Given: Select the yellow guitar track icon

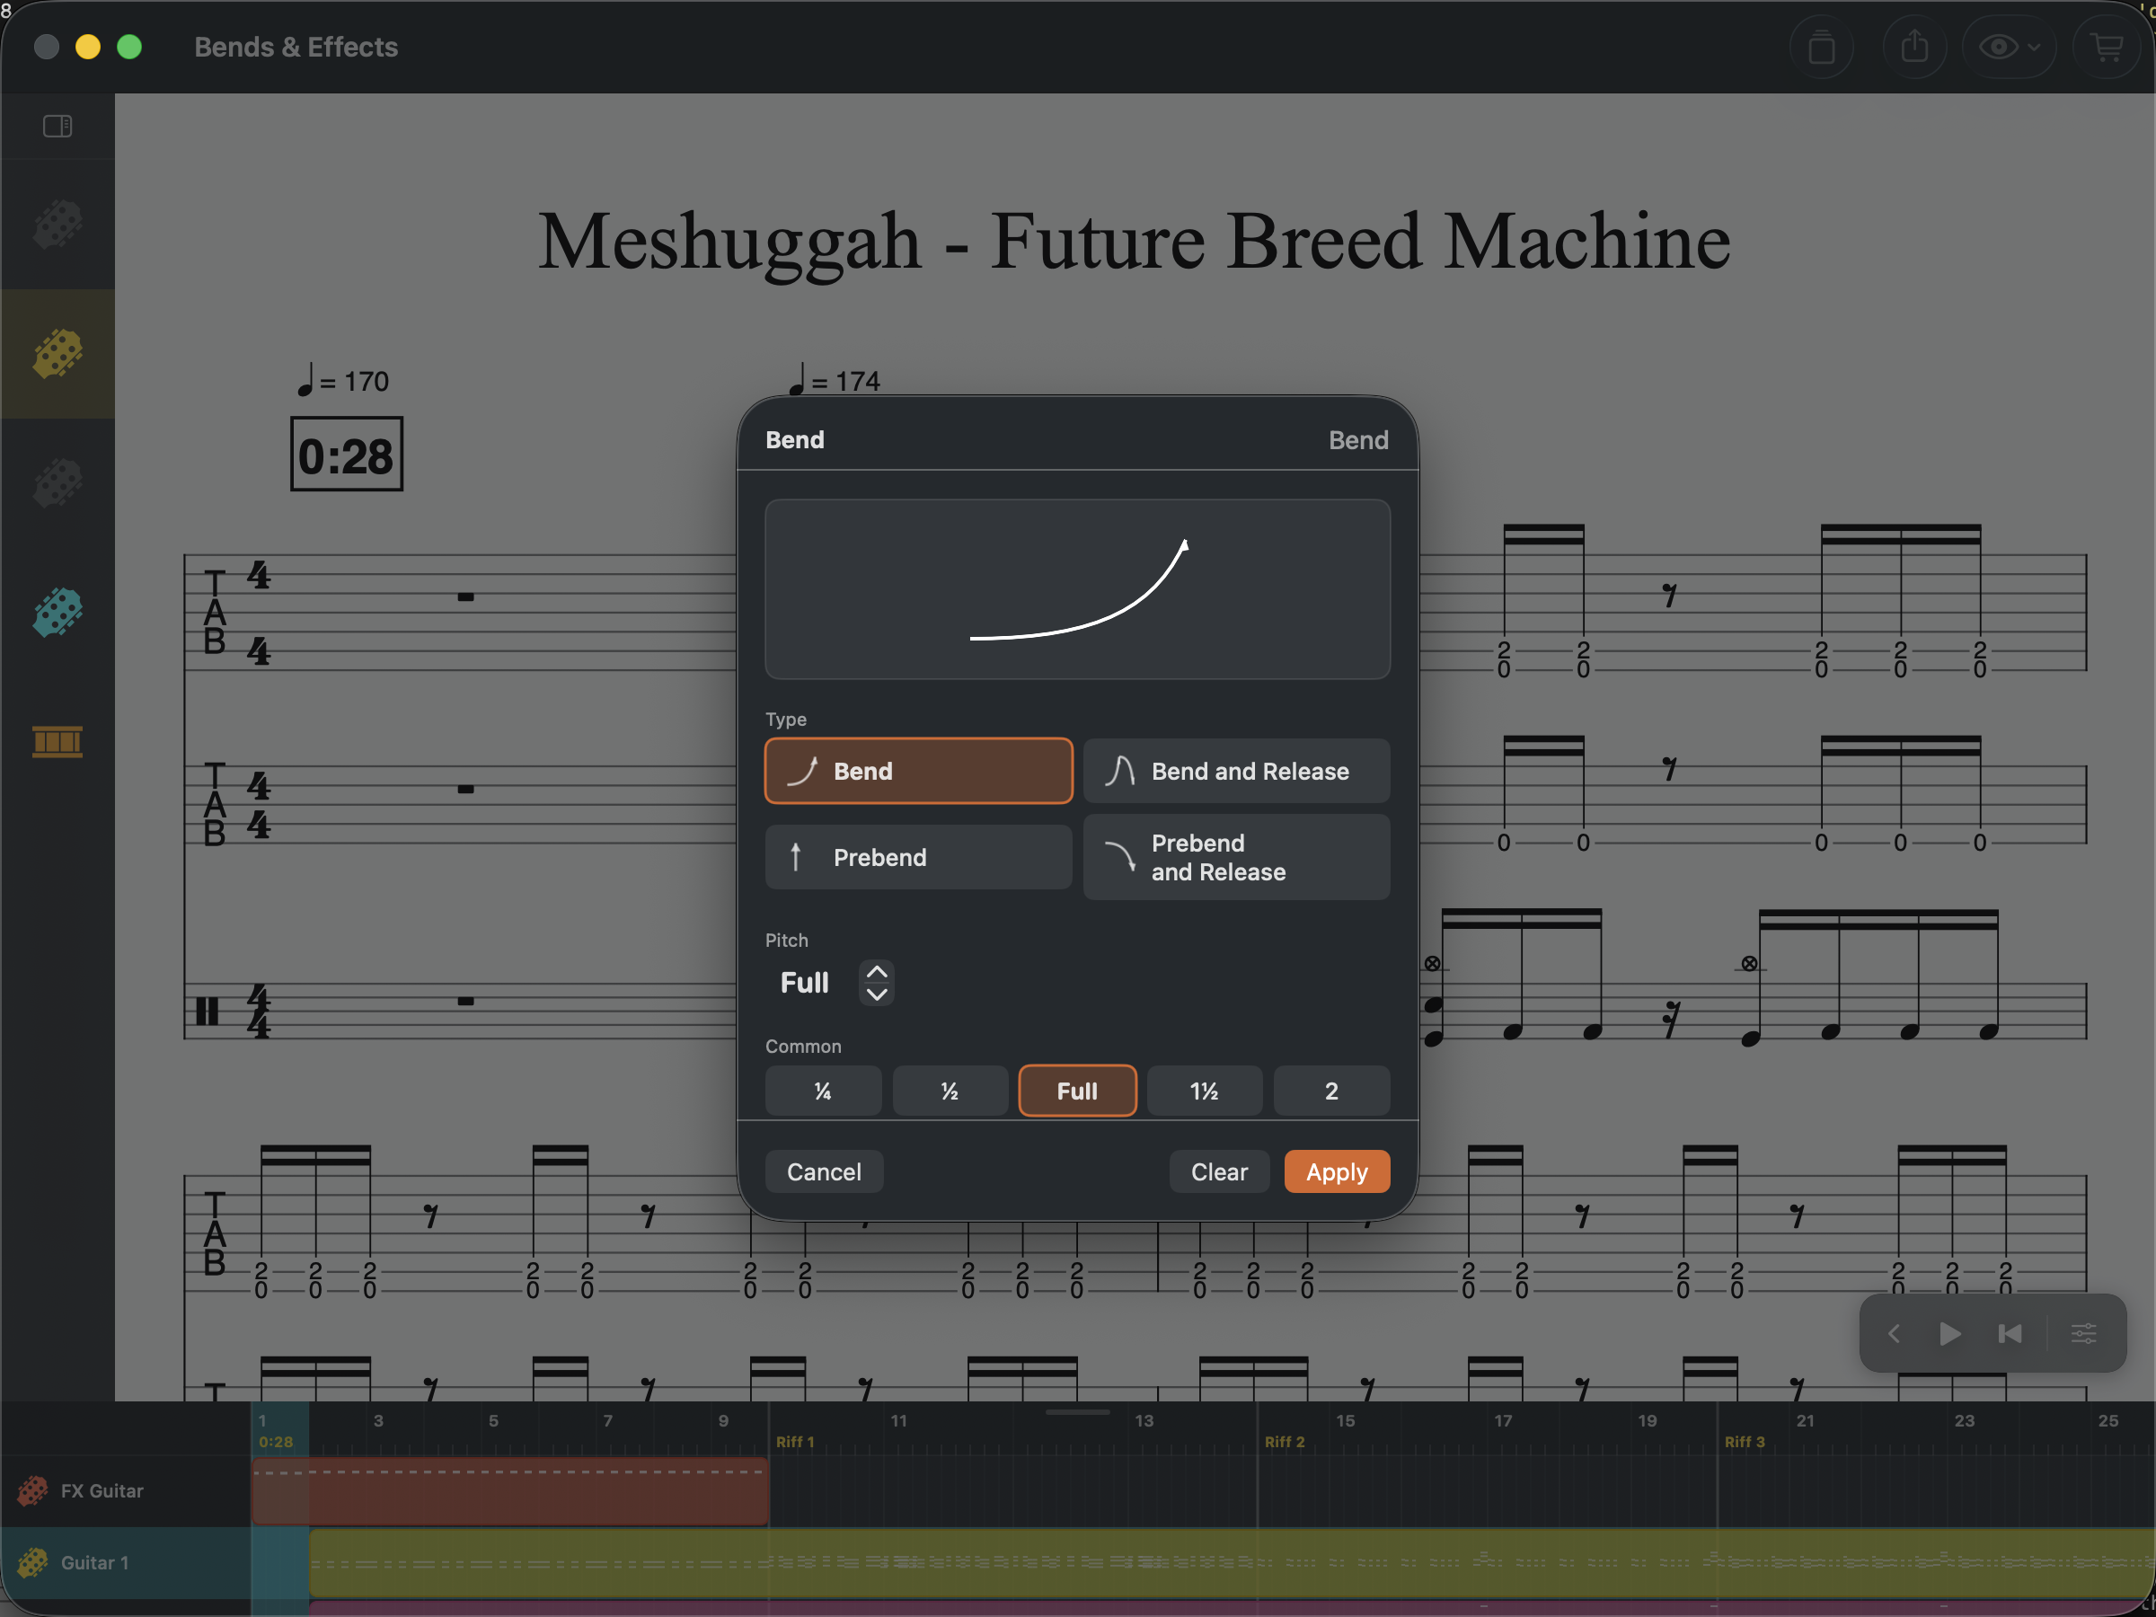Looking at the screenshot, I should pyautogui.click(x=57, y=353).
